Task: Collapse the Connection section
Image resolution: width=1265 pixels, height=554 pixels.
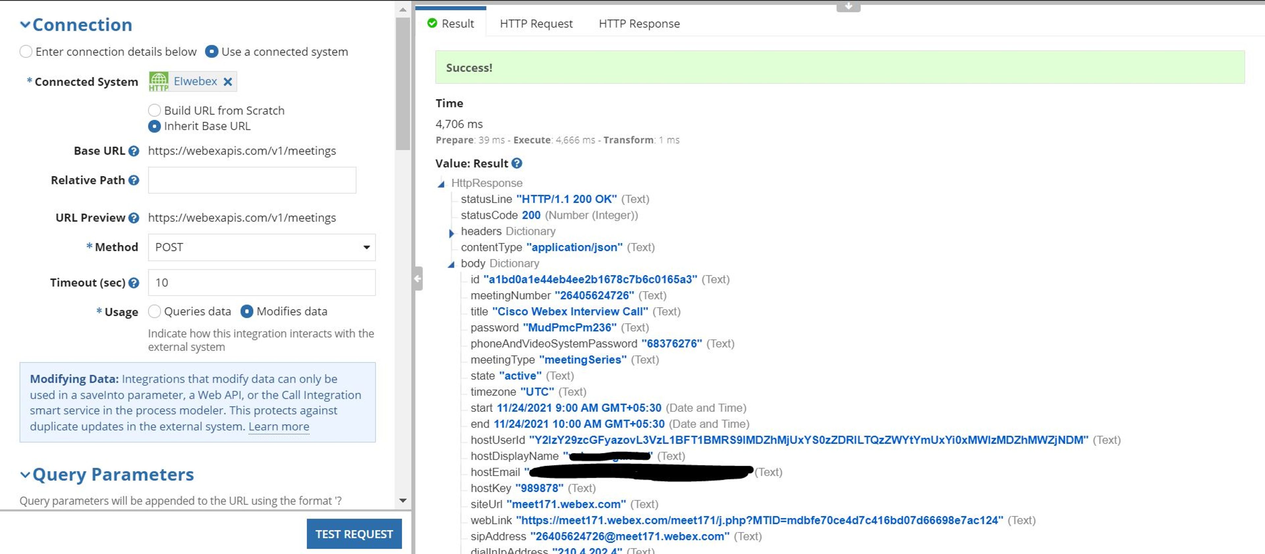Action: (25, 25)
